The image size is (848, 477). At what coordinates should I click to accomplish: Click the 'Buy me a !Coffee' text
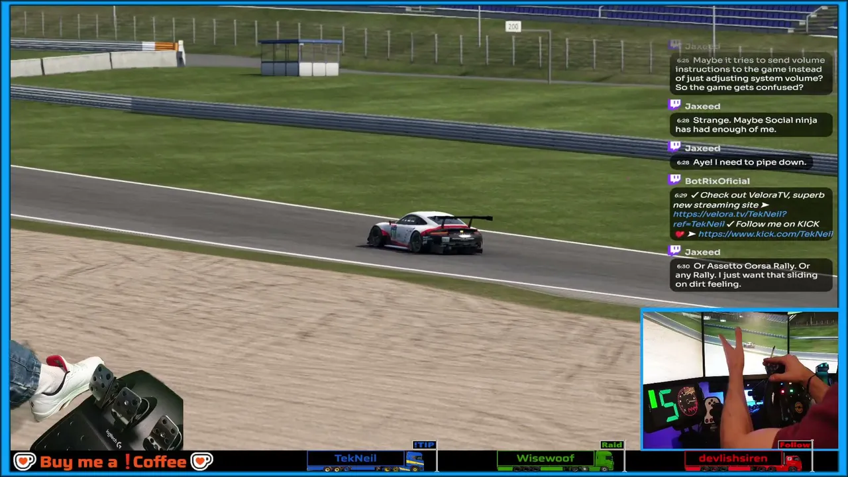click(113, 462)
